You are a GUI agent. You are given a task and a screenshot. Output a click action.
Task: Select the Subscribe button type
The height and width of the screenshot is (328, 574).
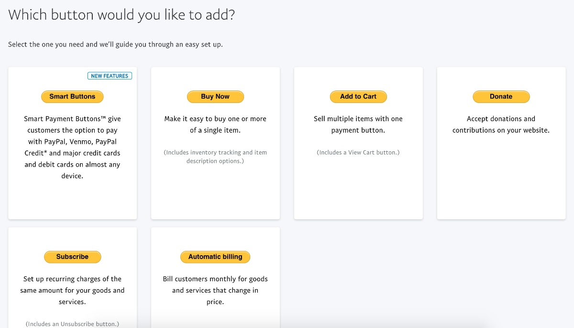[72, 257]
